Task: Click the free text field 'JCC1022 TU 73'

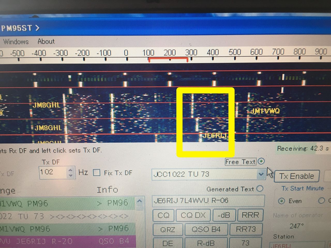Action: point(208,174)
